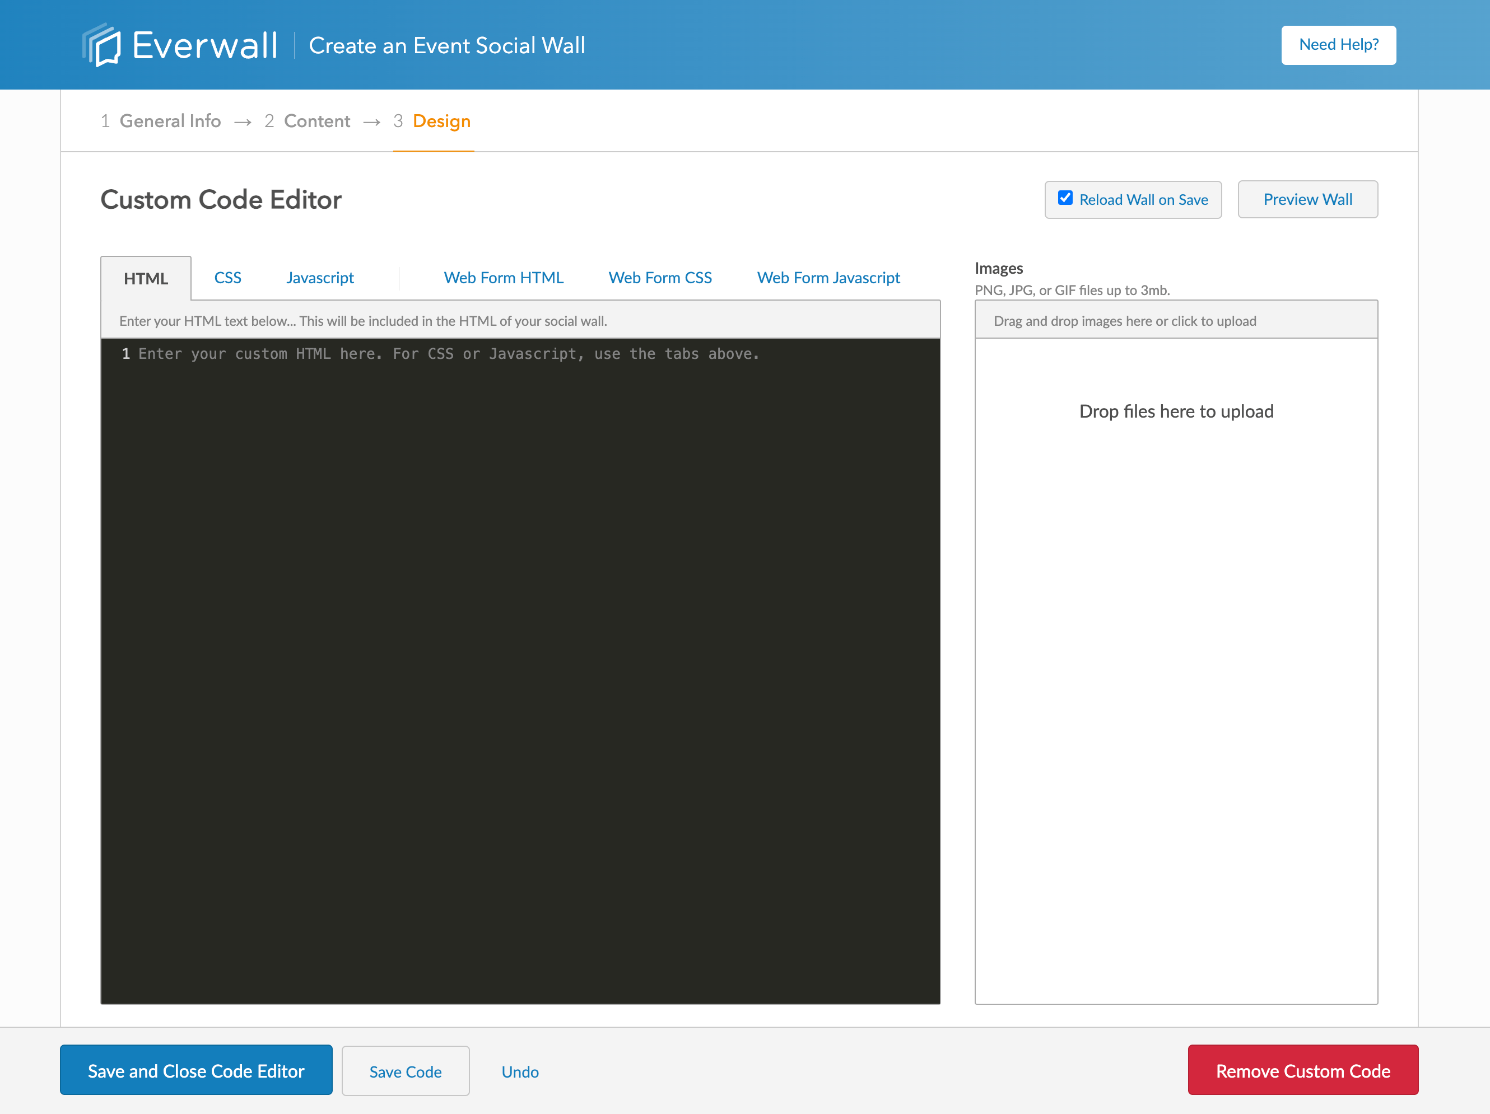Click the Undo link
Image resolution: width=1490 pixels, height=1114 pixels.
coord(519,1071)
